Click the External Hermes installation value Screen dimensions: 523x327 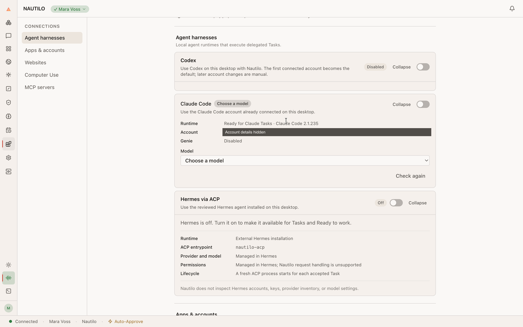(x=264, y=239)
